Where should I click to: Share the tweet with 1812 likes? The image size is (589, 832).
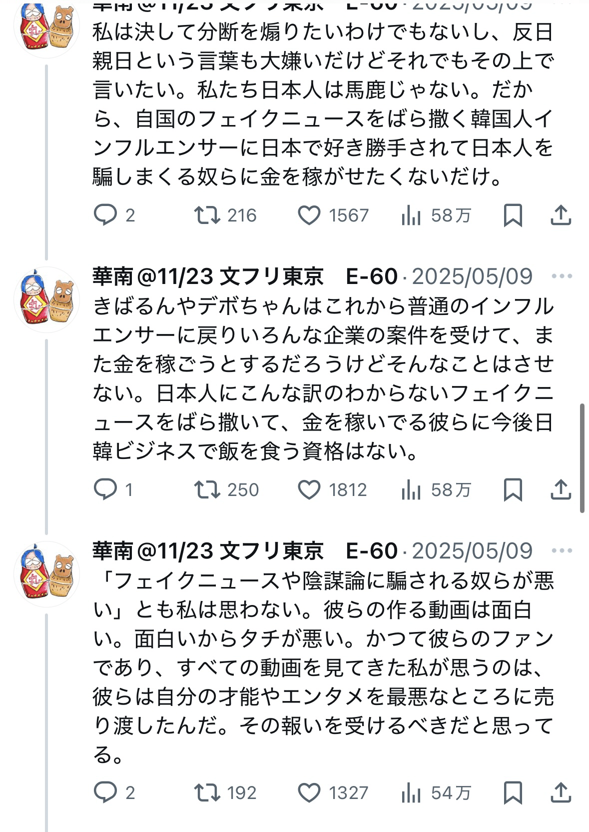[561, 490]
